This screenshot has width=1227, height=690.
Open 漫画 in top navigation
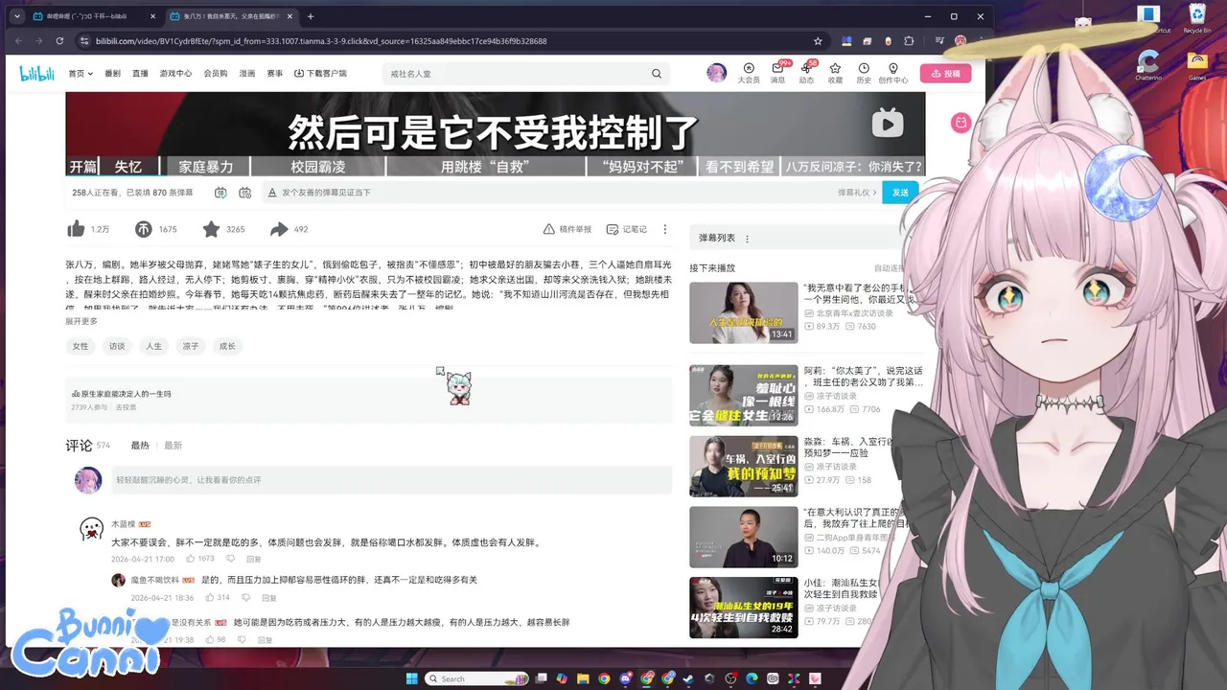click(x=247, y=74)
